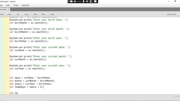The width and height of the screenshot is (180, 101).
Task: Click the Compile button
Action: click(x=2, y=14)
